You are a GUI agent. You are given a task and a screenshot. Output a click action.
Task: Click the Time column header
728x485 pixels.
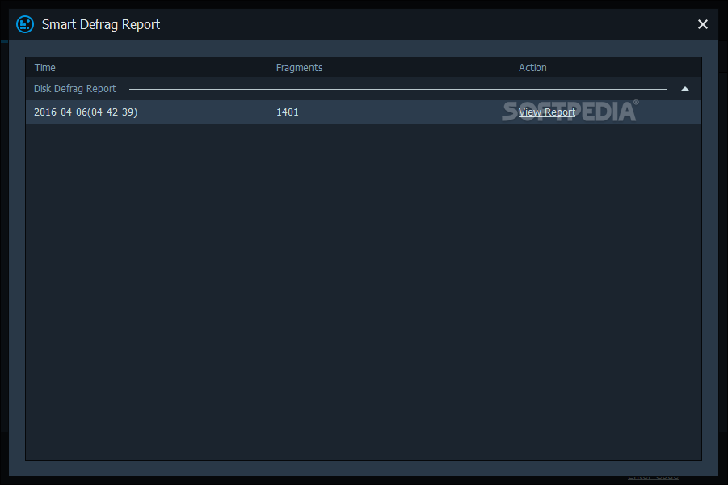[x=45, y=68]
